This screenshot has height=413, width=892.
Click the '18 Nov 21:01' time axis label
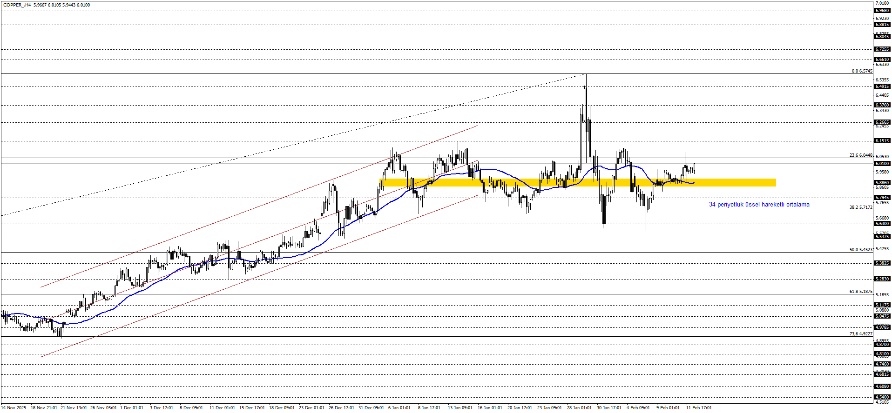pos(44,408)
